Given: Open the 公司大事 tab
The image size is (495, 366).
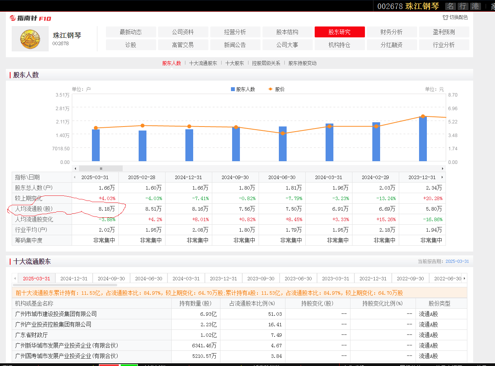Looking at the screenshot, I should 287,45.
